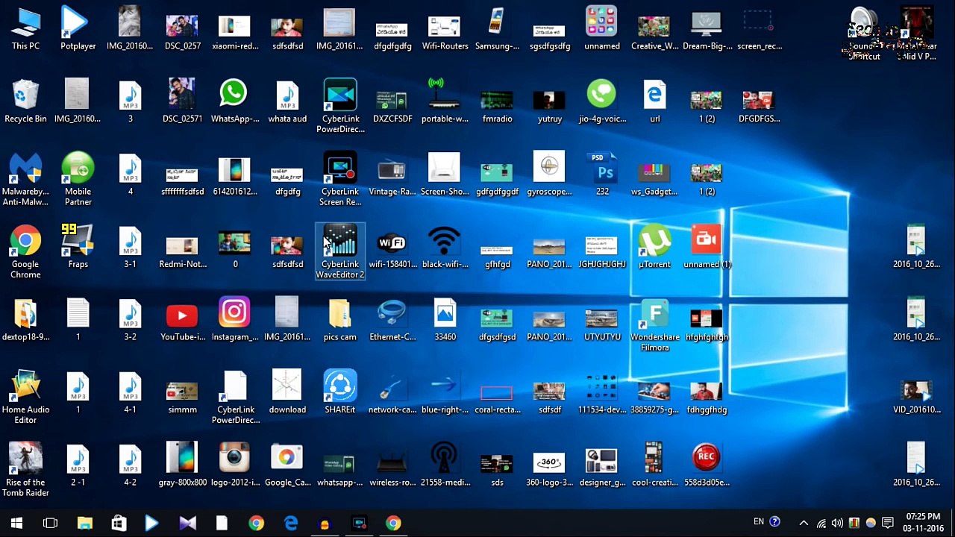Open File Explorer from the taskbar

coord(84,523)
